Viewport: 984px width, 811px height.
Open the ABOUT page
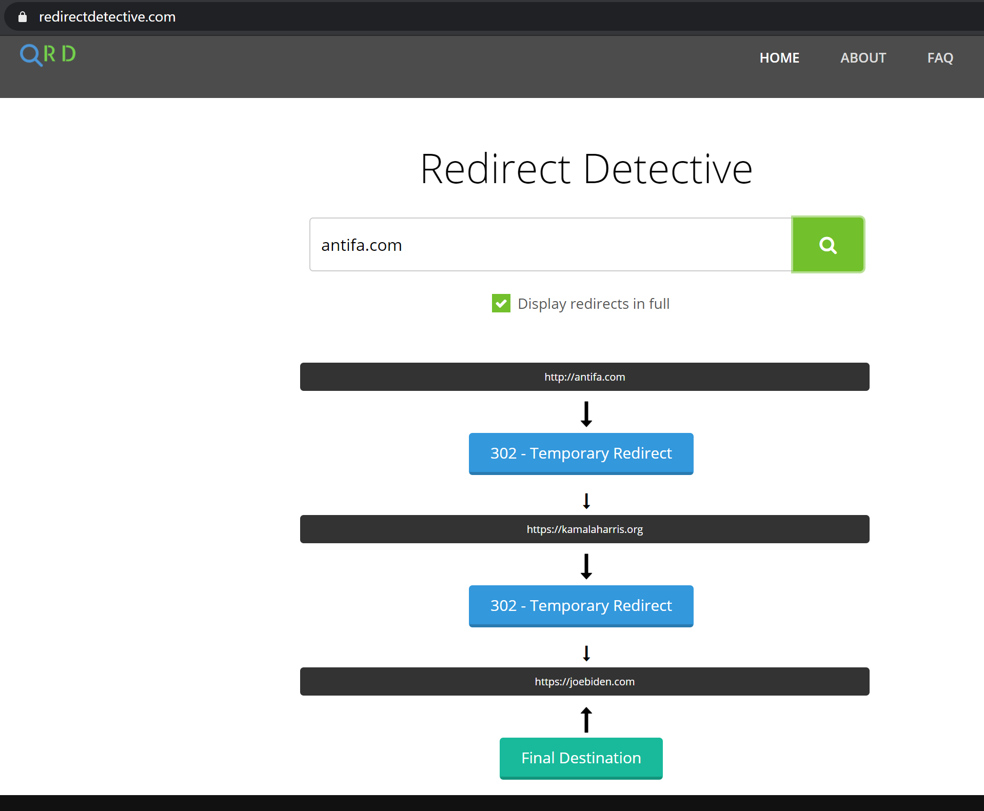(x=863, y=58)
